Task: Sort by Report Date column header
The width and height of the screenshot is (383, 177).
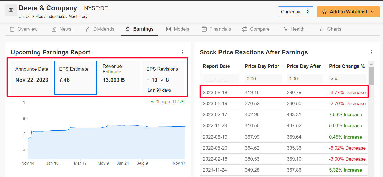Action: coord(216,66)
